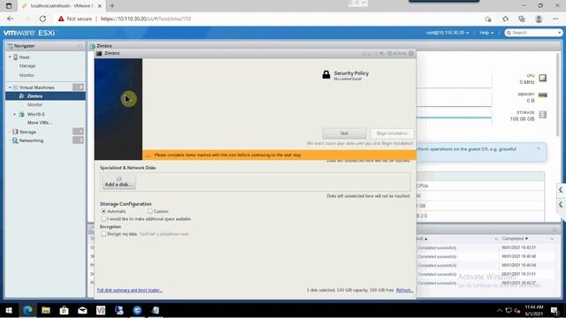This screenshot has width=566, height=318.
Task: Show hidden system tray icons
Action: click(500, 310)
